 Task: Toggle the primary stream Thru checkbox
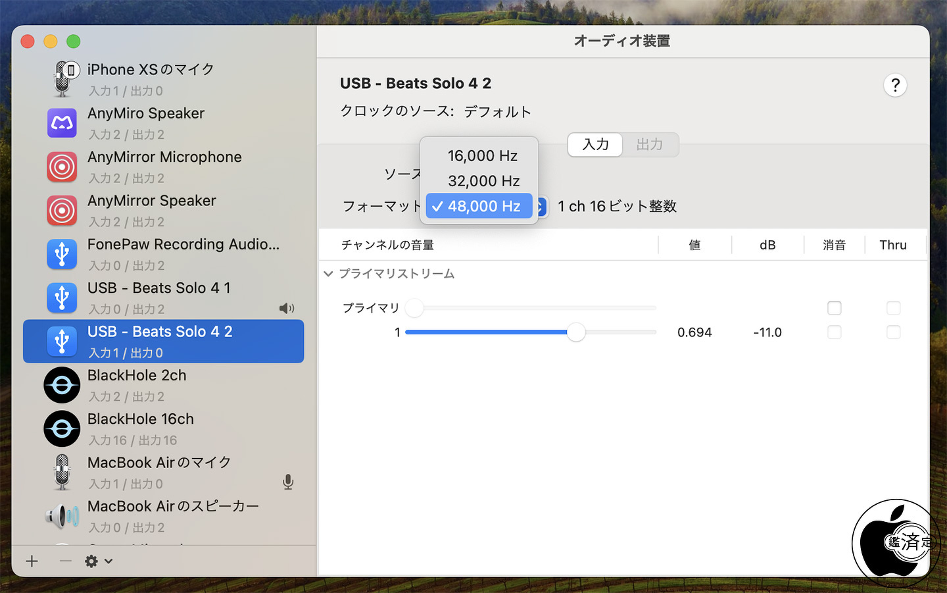click(x=893, y=307)
